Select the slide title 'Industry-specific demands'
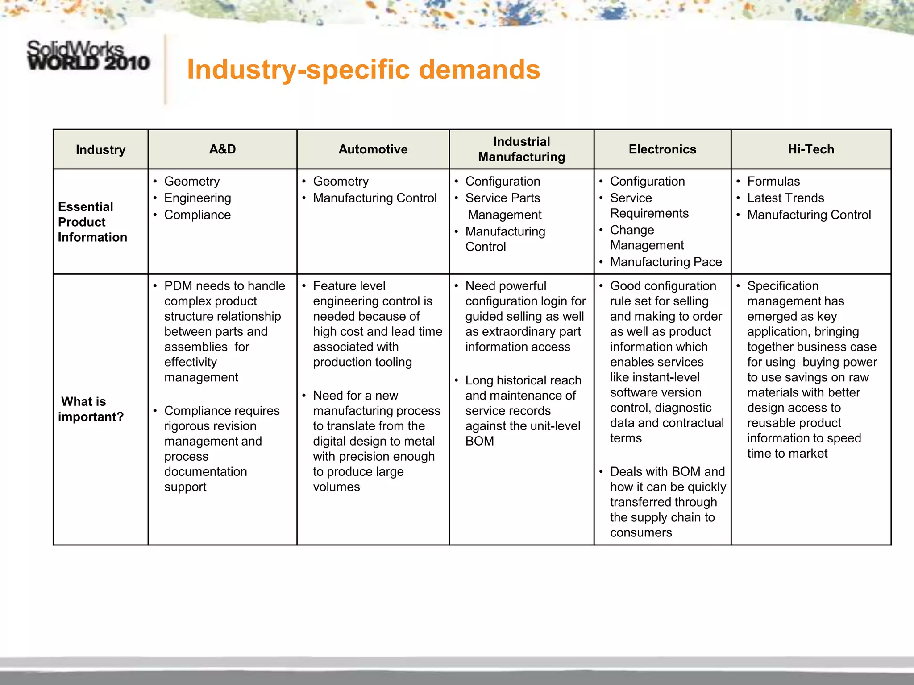This screenshot has width=914, height=685. 363,70
